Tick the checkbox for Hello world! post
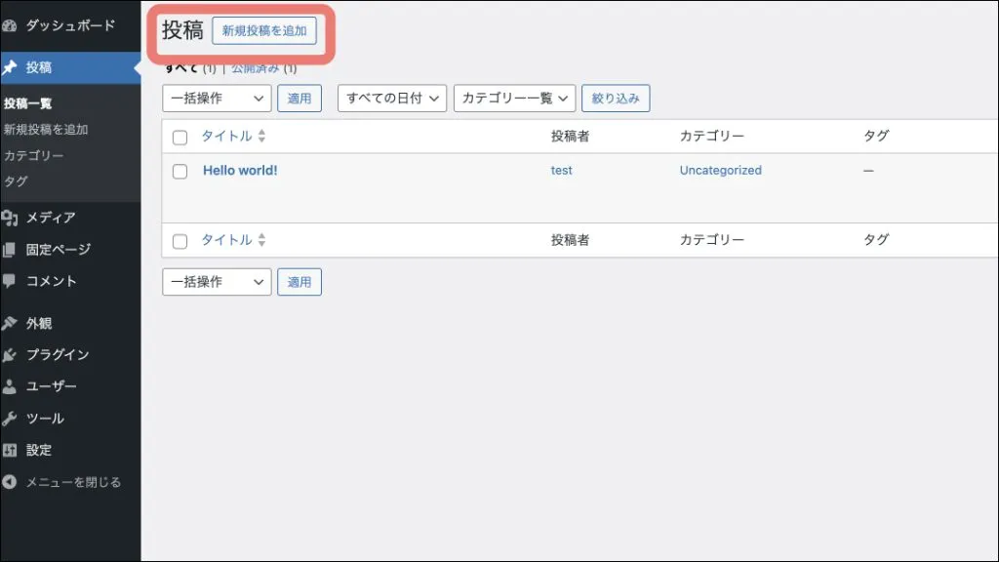 (180, 172)
